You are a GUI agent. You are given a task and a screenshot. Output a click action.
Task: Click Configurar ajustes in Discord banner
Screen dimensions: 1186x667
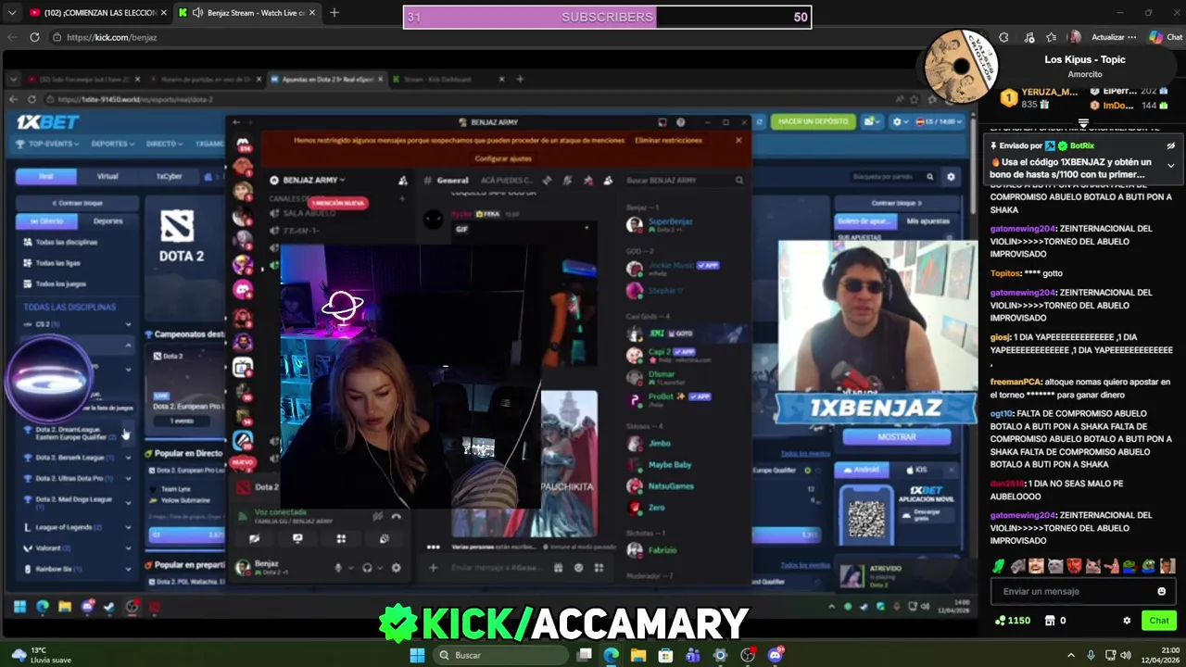503,158
